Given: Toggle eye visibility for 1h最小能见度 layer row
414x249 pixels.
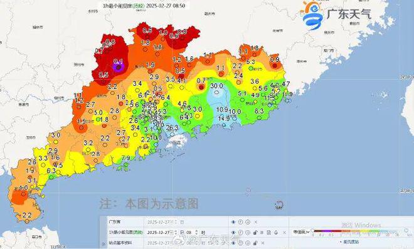Looking at the screenshot, I should pos(233,232).
